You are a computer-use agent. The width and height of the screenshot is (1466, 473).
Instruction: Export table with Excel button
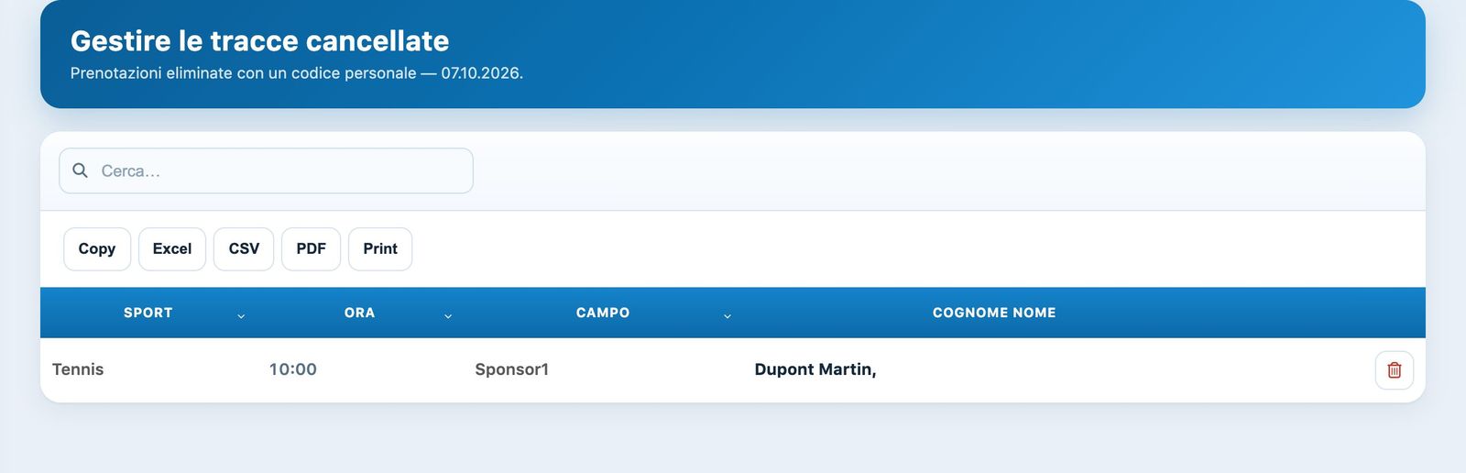[172, 248]
